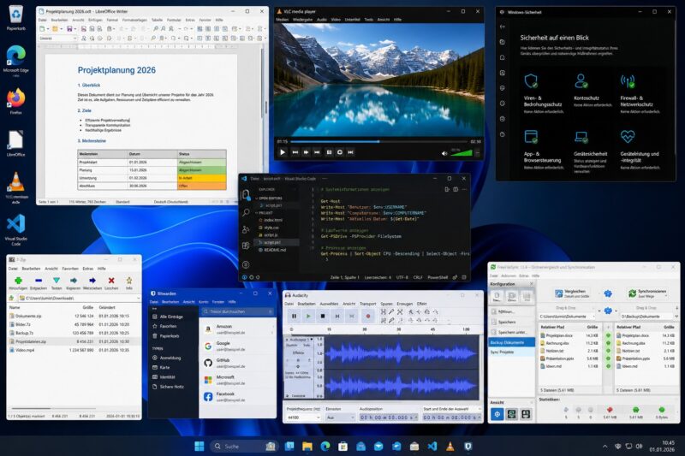Open right folder path dropdown D:\Backup in FreeFileSync
This screenshot has height=456, width=685.
(x=676, y=316)
